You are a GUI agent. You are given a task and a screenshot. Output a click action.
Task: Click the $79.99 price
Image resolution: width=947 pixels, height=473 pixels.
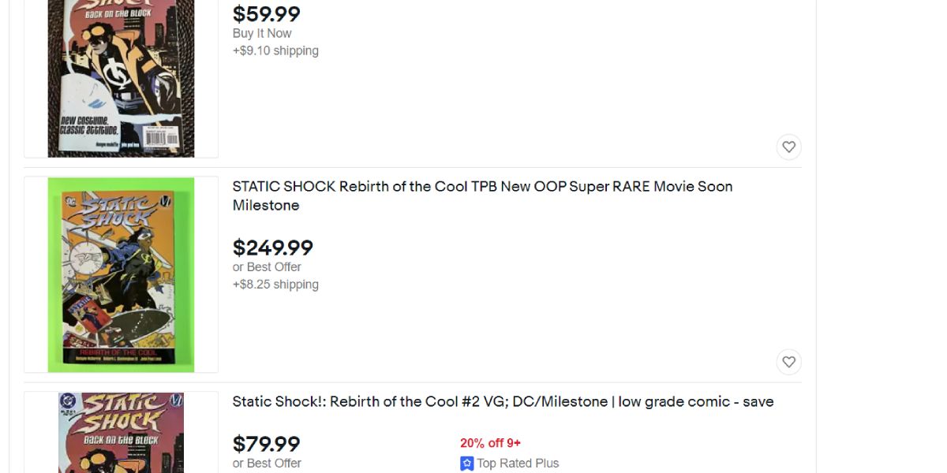pos(266,444)
